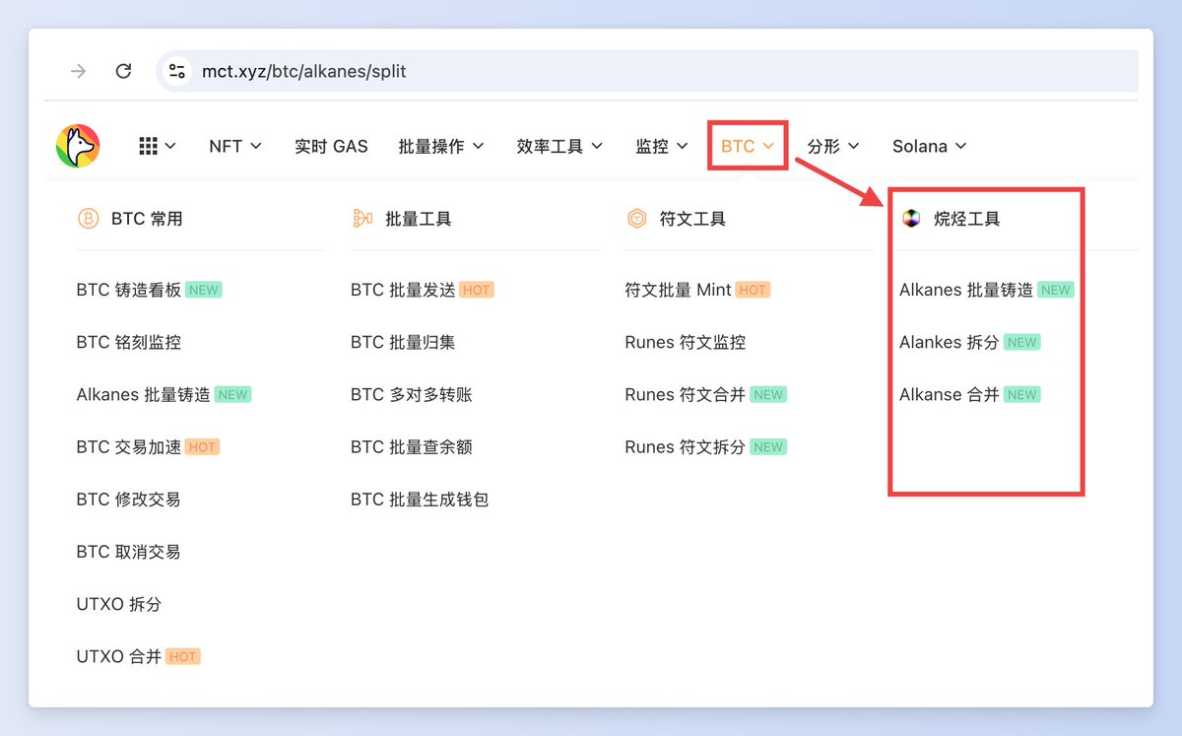Open BTC 批量发送 link
1182x736 pixels.
pyautogui.click(x=403, y=290)
